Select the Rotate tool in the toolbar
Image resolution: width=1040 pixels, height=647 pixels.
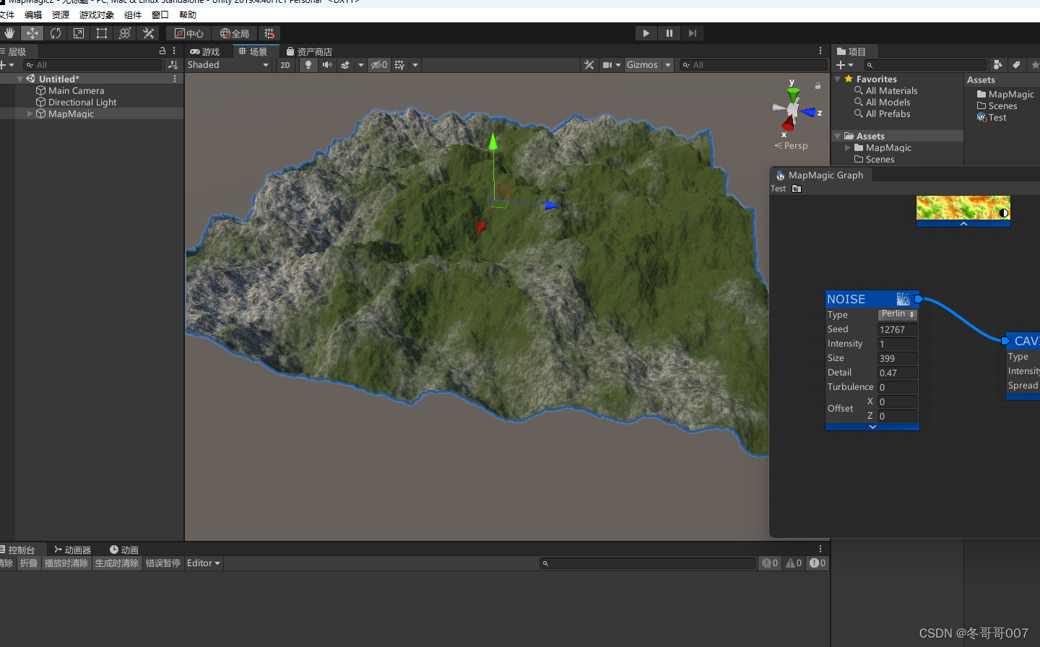(x=56, y=32)
